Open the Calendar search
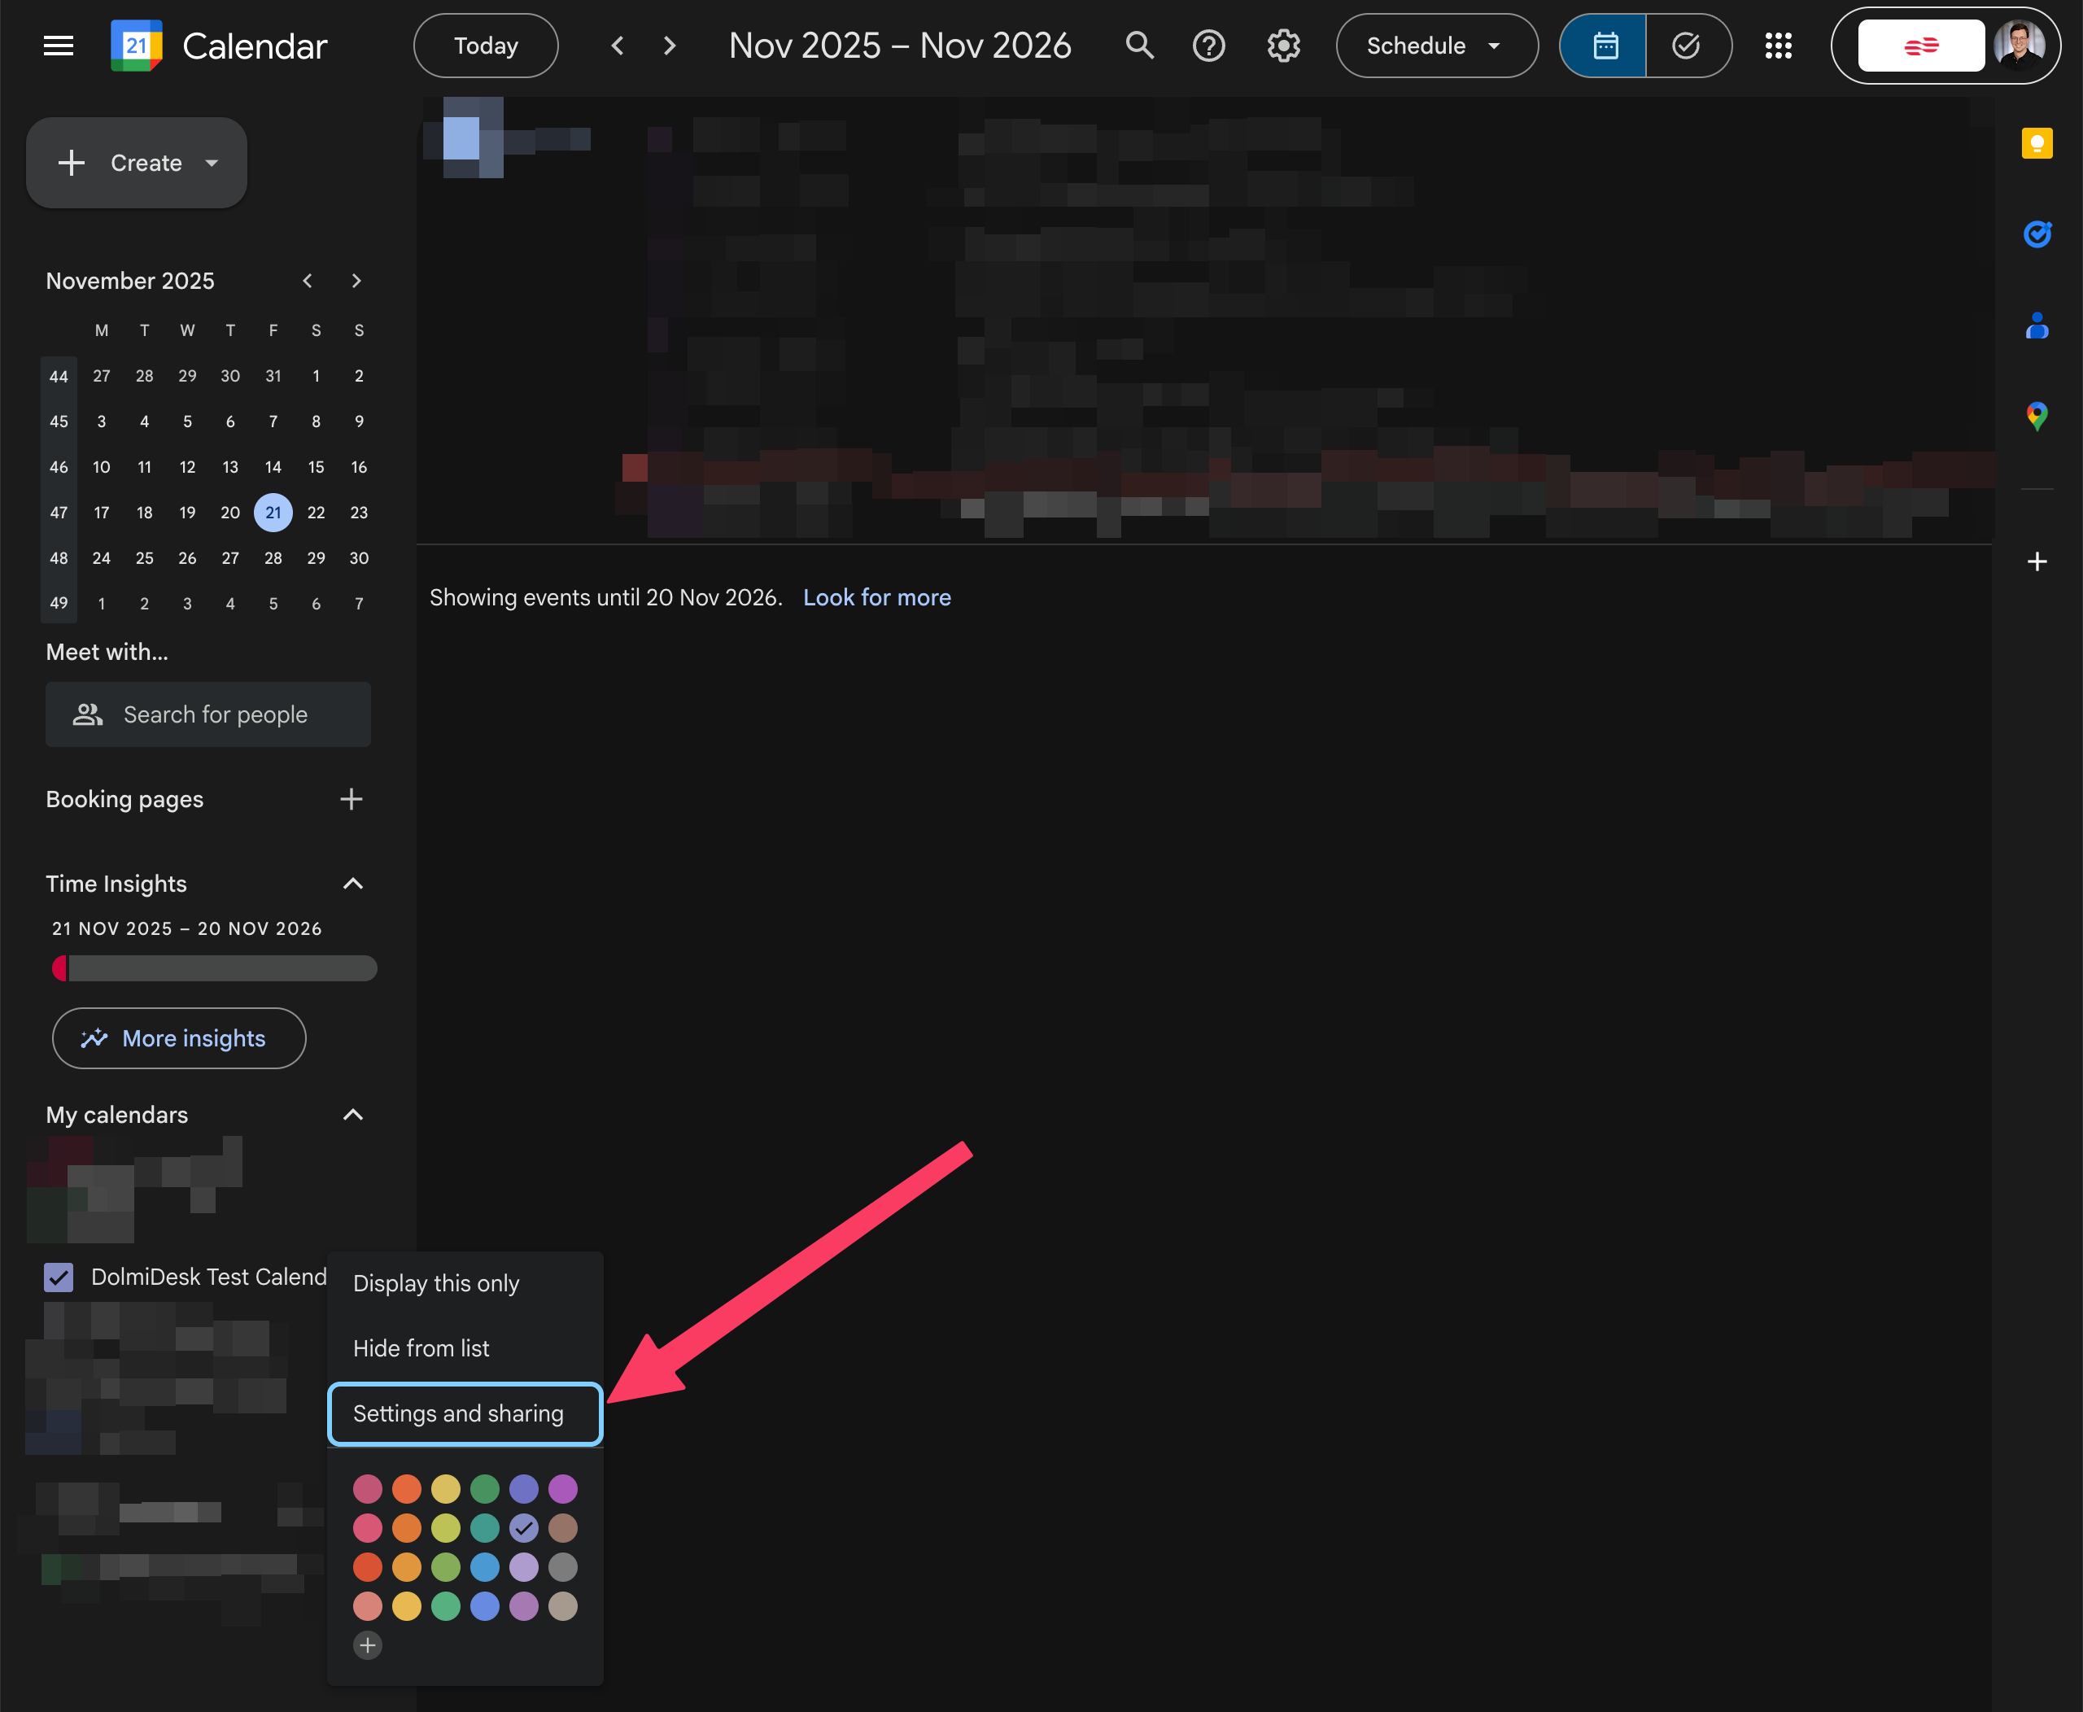This screenshot has width=2083, height=1712. tap(1139, 46)
